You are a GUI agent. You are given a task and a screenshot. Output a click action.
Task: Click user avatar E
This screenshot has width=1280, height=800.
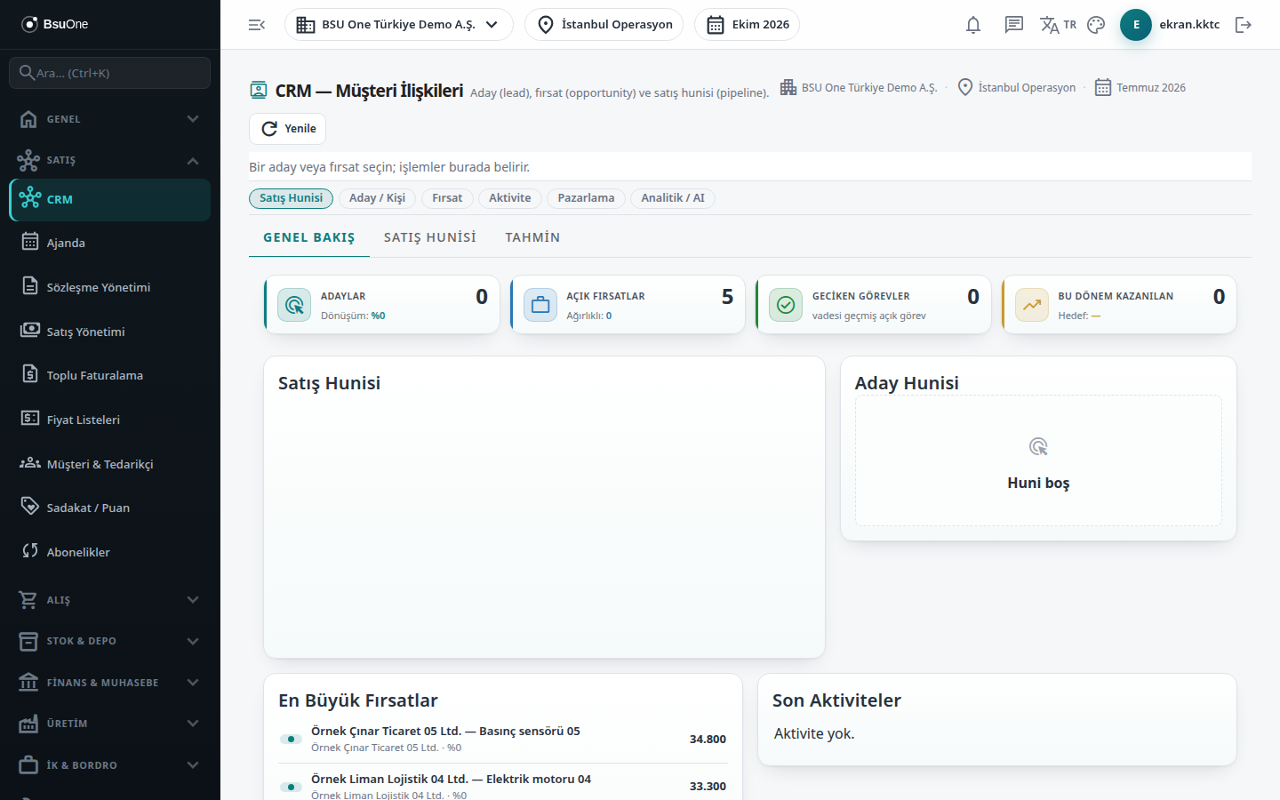click(1136, 25)
